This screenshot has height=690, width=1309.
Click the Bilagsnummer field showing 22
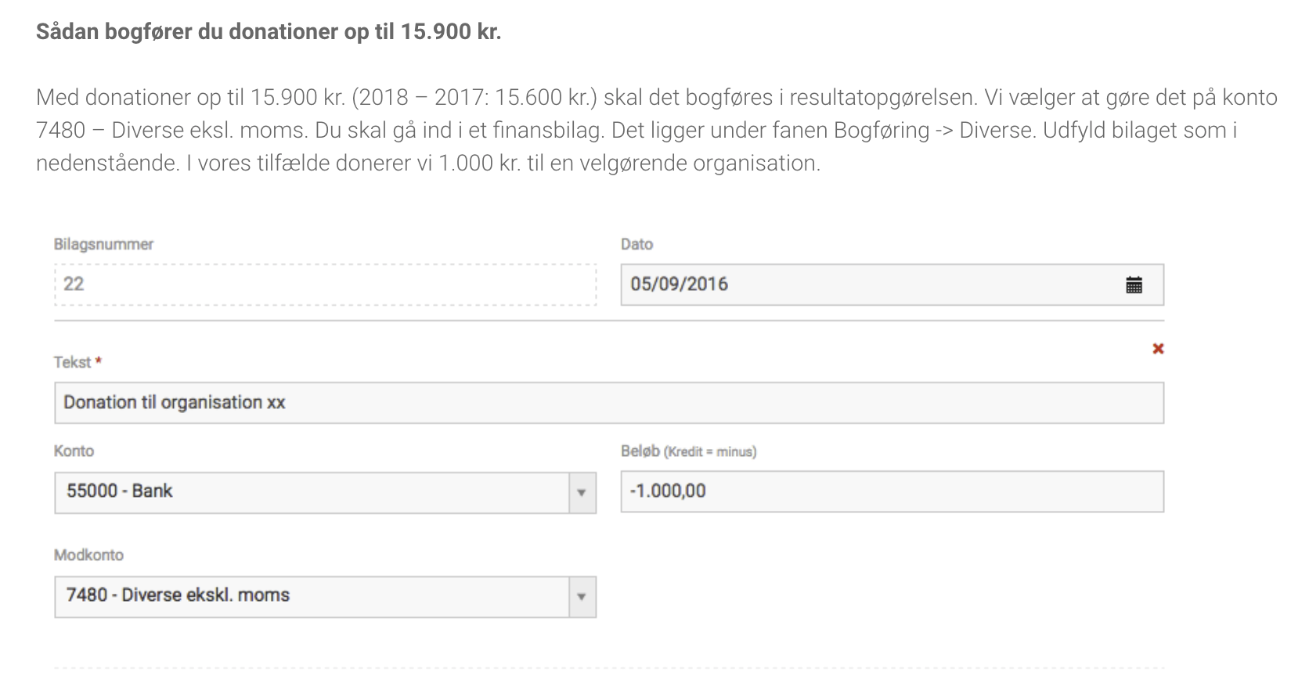click(325, 285)
